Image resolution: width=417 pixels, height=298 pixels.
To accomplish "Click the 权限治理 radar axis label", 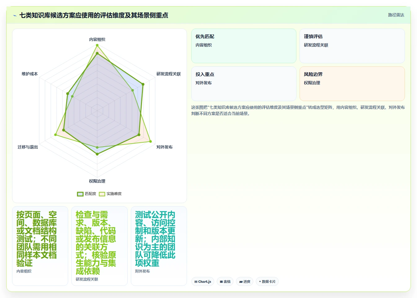I will tap(97, 181).
